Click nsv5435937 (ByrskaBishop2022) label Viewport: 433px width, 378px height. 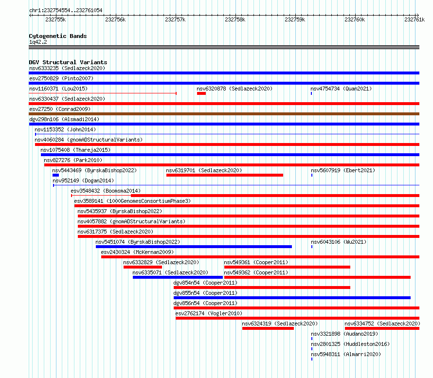[120, 211]
